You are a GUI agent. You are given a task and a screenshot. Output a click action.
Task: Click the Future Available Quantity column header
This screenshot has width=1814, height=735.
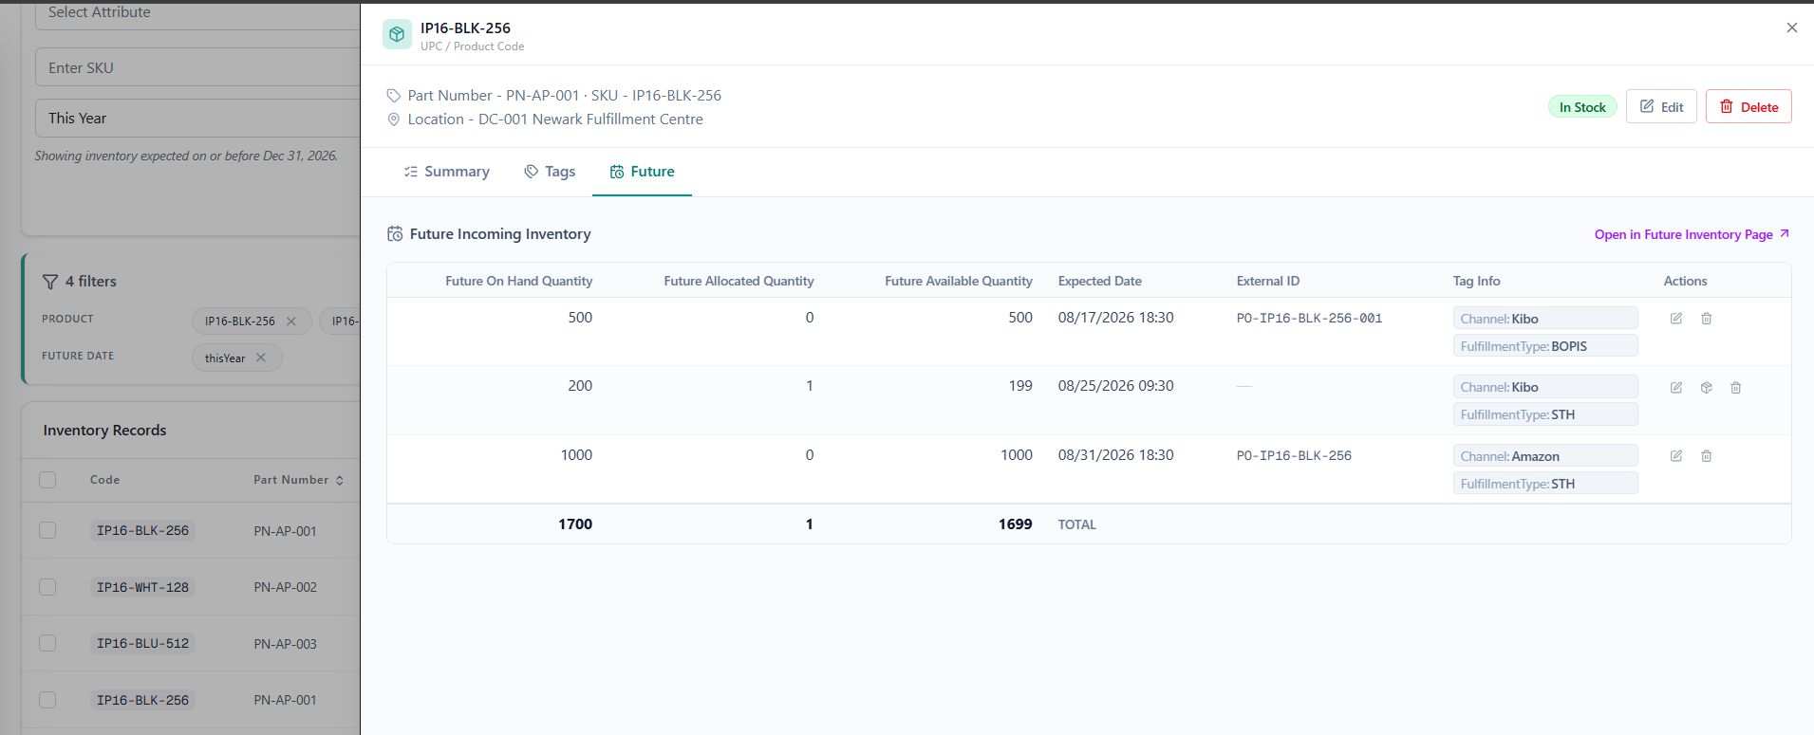[x=958, y=282]
